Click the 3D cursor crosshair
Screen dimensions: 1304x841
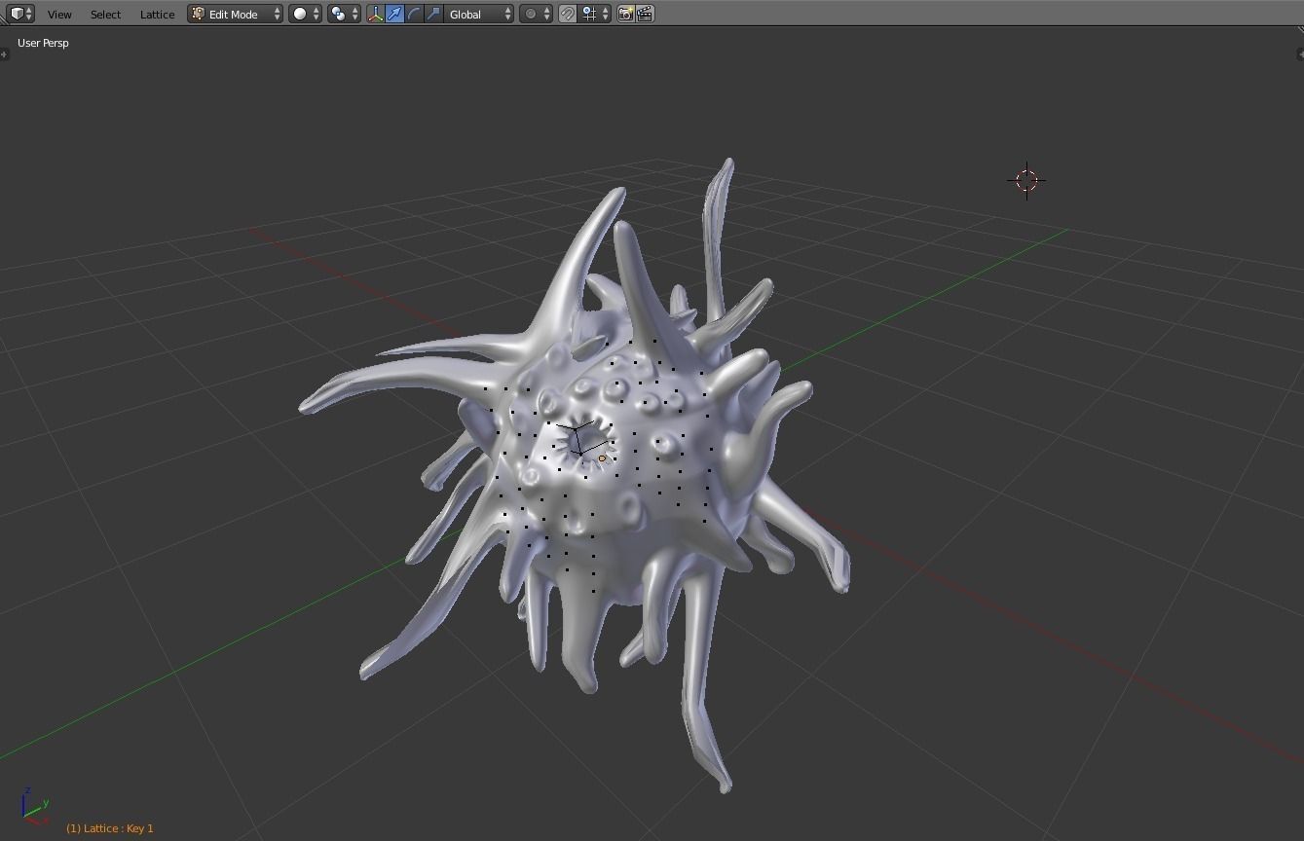click(x=1026, y=180)
